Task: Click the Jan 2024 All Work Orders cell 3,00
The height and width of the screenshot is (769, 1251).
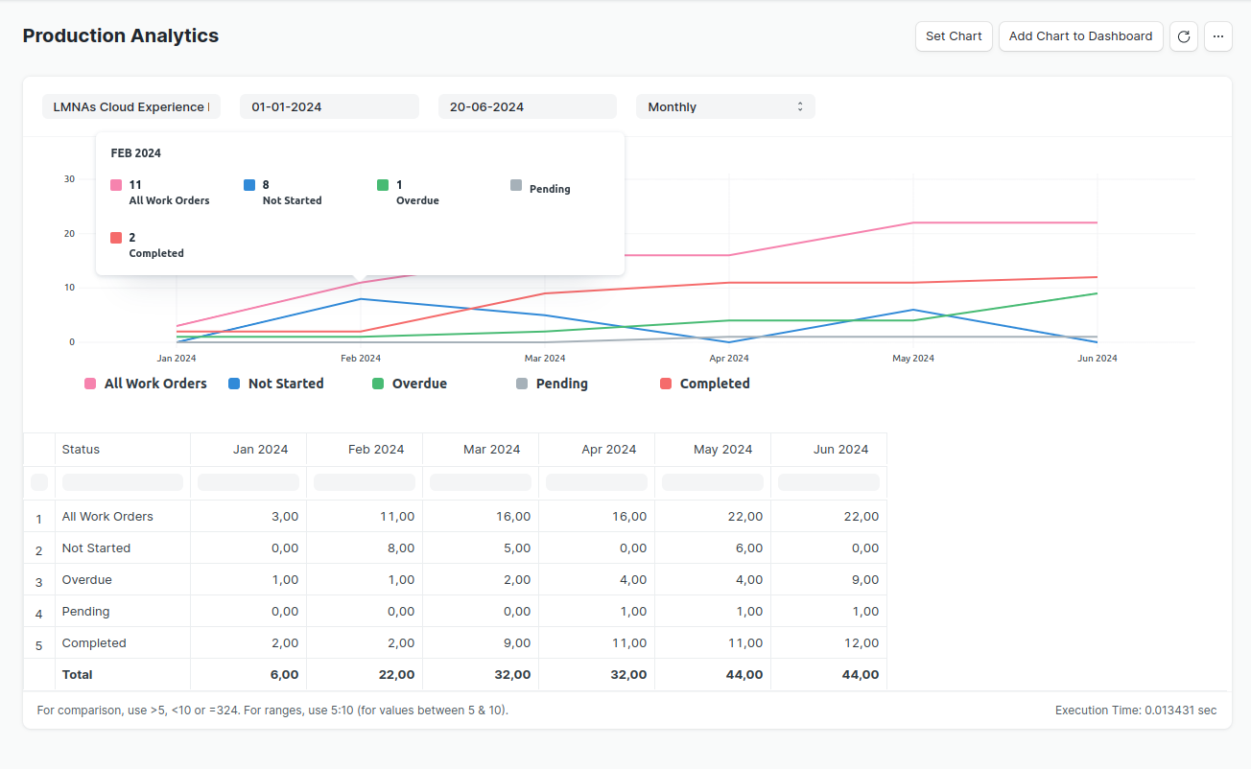Action: 248,516
